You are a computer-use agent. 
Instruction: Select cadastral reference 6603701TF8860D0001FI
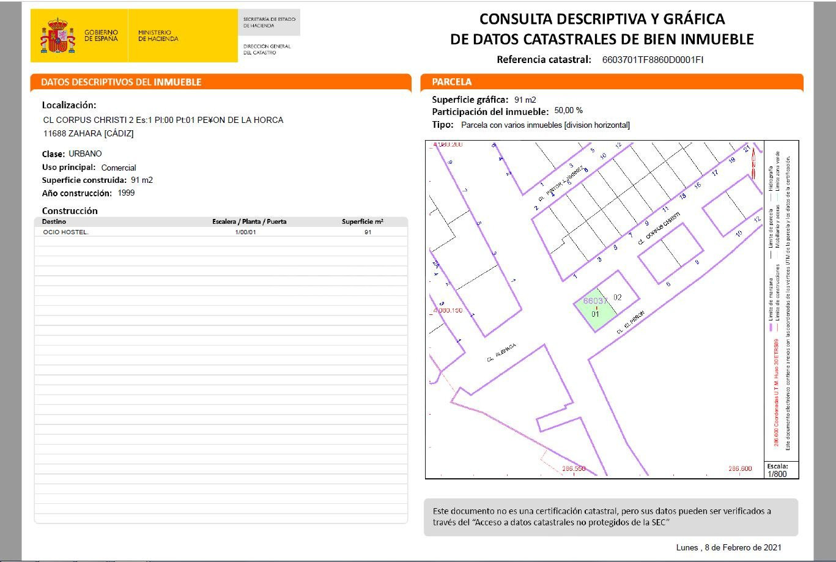pos(653,60)
